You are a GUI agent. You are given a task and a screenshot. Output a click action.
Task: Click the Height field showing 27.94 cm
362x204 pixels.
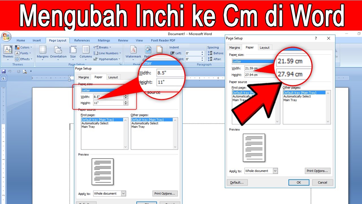[x=259, y=75]
